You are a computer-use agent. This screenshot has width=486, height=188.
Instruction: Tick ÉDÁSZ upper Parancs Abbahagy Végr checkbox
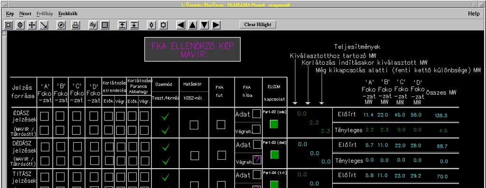pos(144,116)
